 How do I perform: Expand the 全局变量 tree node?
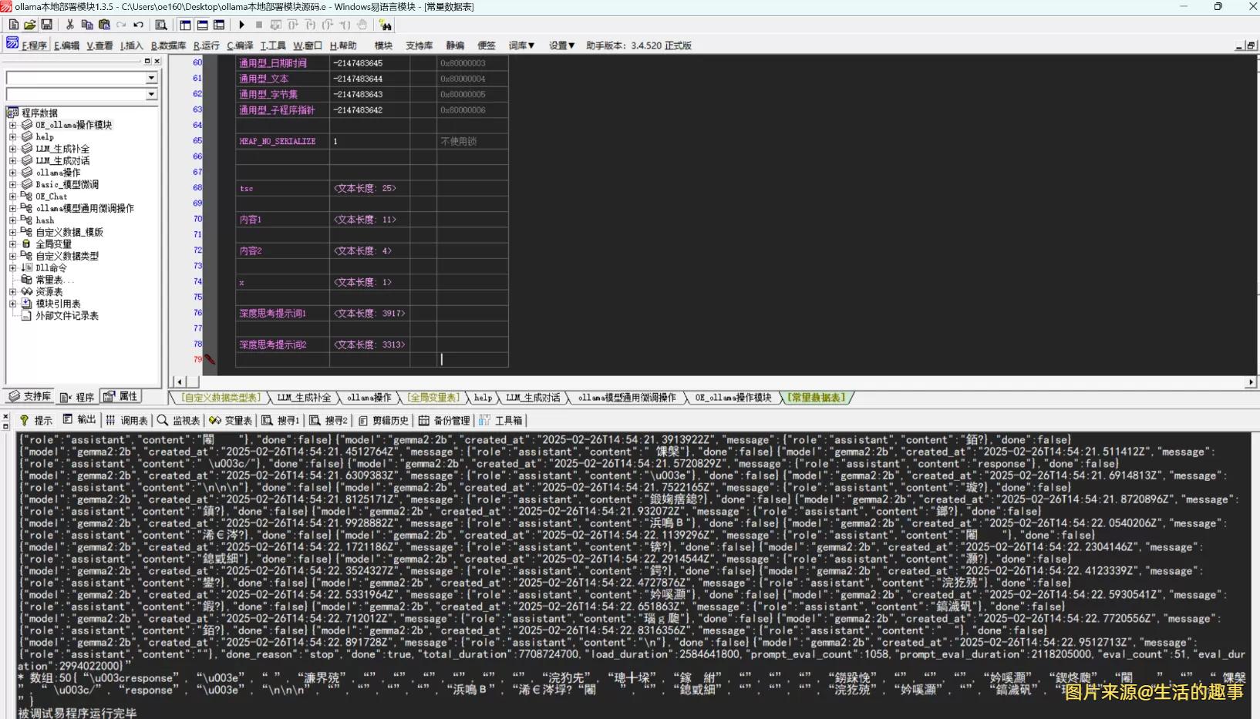pos(12,244)
